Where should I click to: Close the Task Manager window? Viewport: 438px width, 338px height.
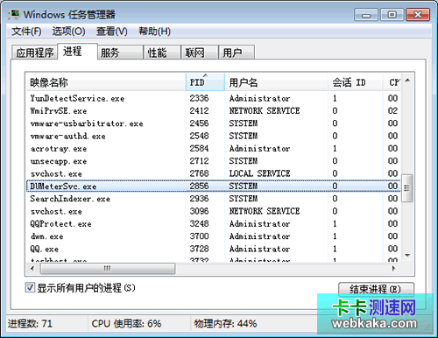(x=418, y=15)
